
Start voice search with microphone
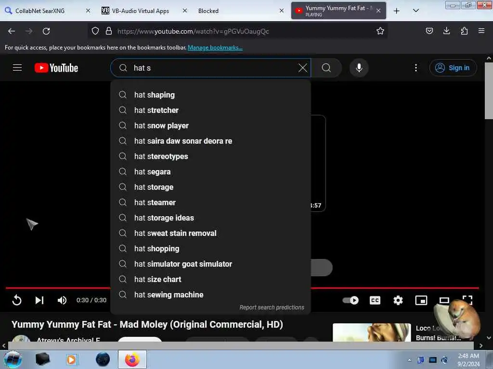359,68
